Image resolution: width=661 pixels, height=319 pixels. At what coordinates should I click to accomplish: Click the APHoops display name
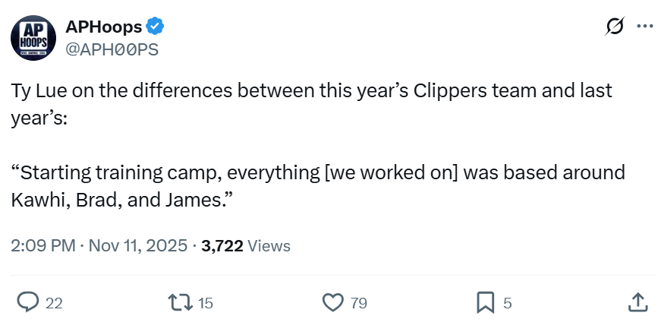point(104,27)
